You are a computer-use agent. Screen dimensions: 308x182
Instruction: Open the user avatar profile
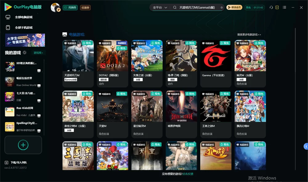[x=55, y=7]
